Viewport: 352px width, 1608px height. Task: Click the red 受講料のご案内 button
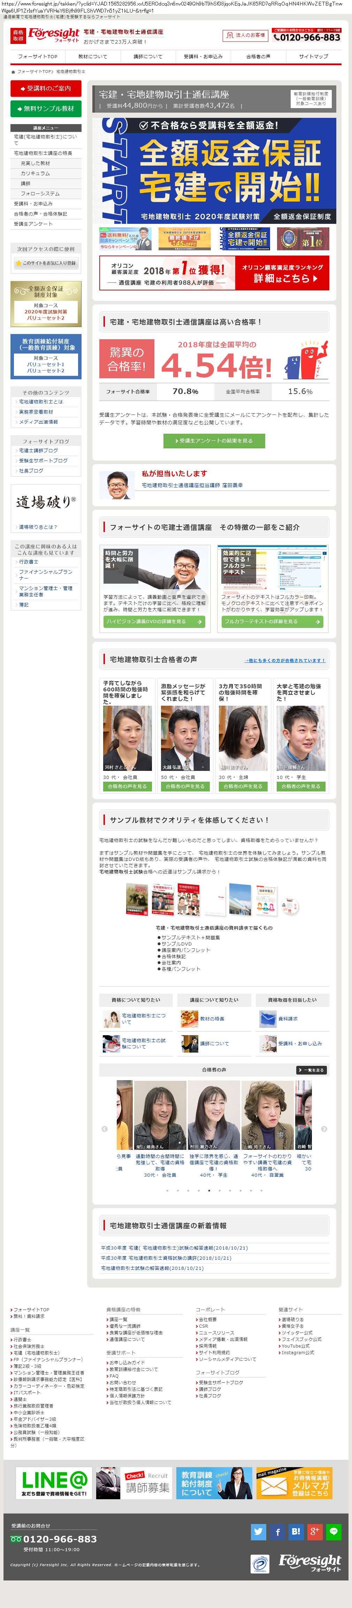(46, 89)
